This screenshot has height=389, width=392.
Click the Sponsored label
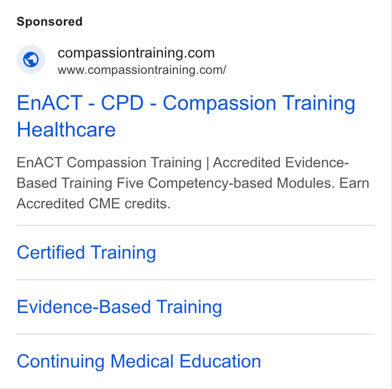click(x=49, y=22)
